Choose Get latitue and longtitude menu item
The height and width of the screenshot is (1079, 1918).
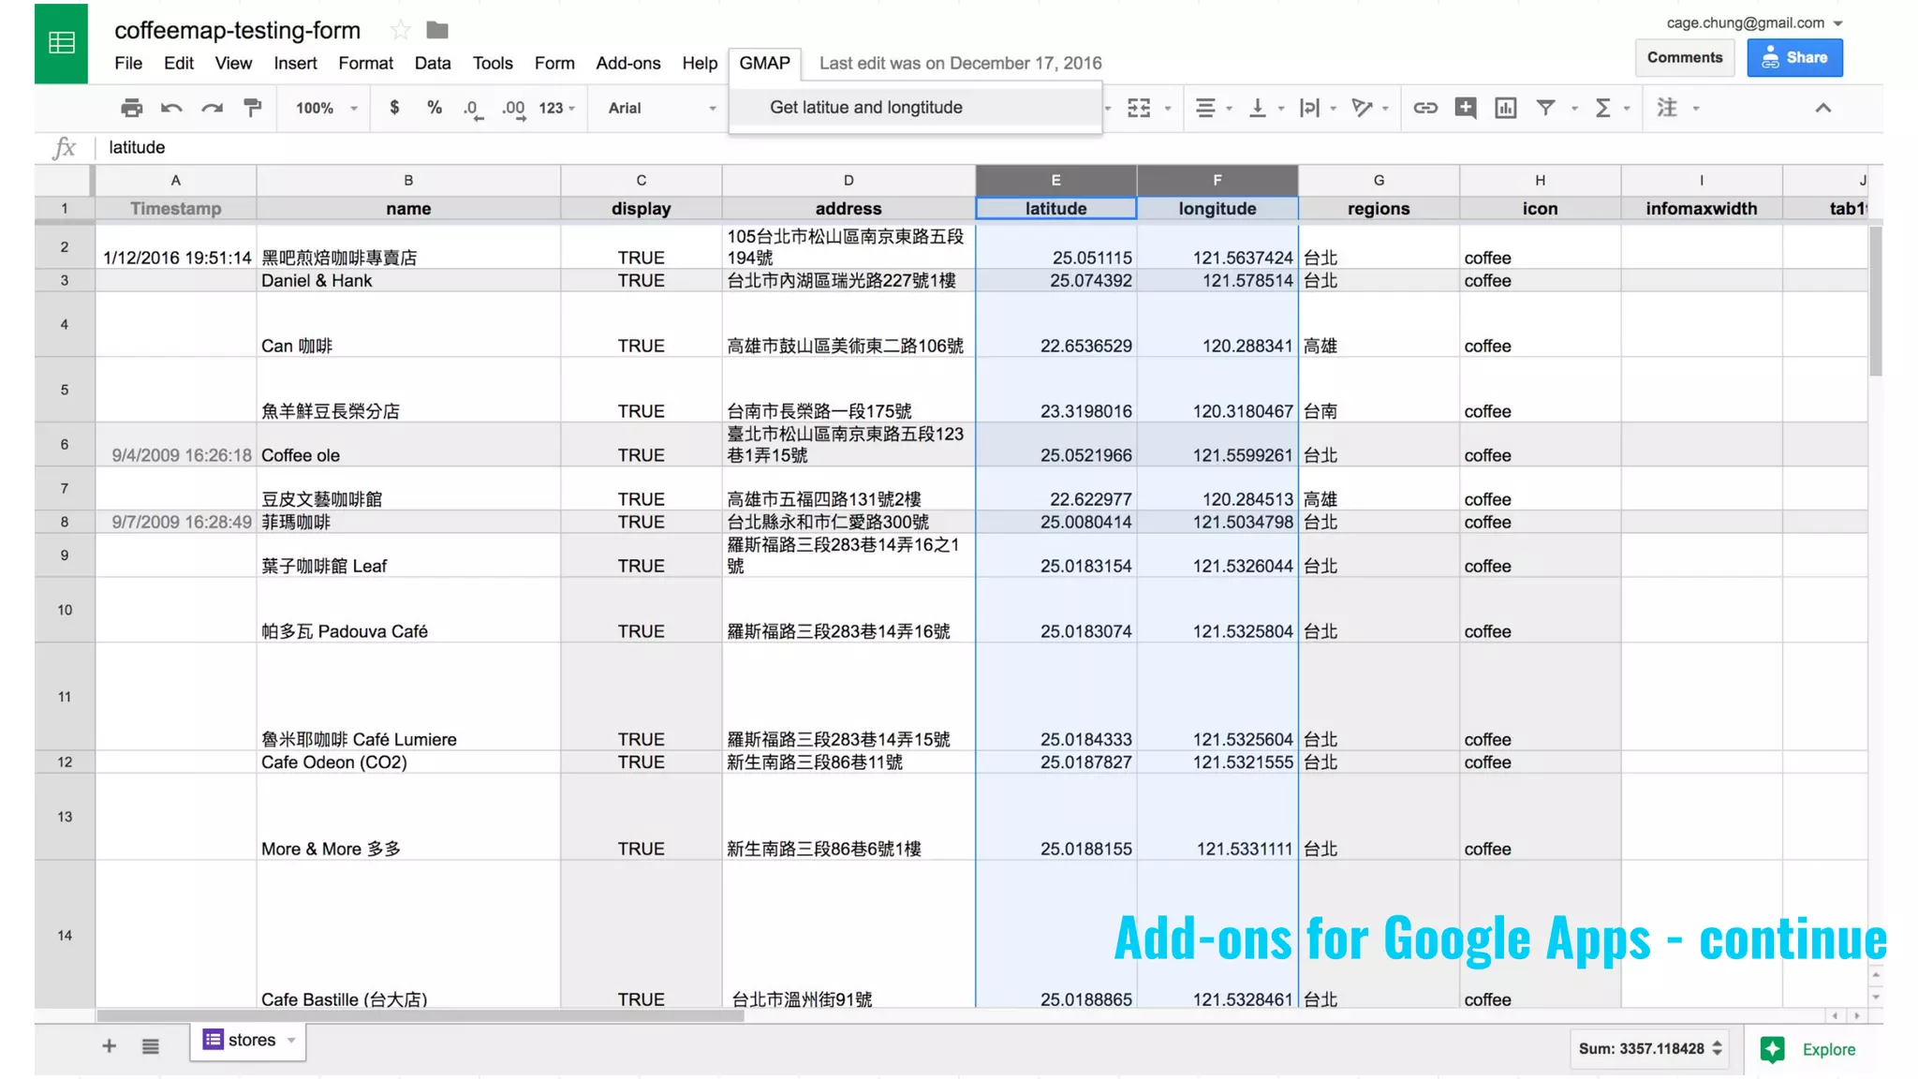click(915, 108)
